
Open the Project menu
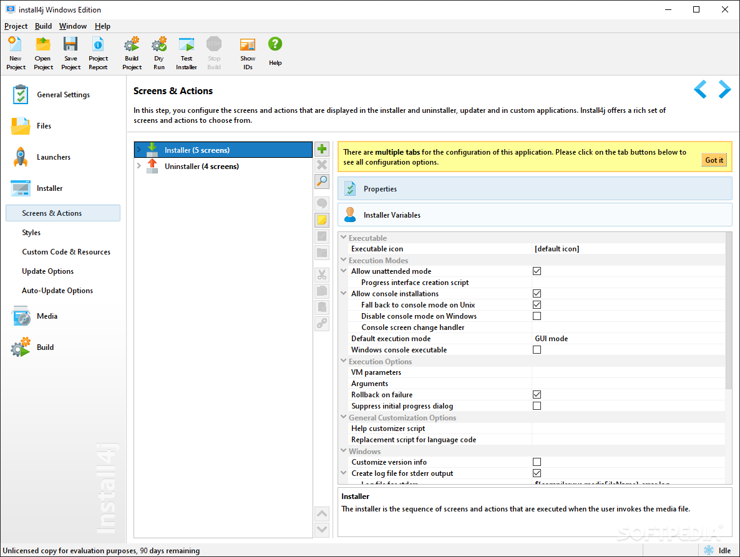click(x=16, y=26)
